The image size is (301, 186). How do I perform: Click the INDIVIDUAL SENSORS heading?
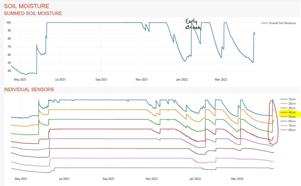coord(29,89)
